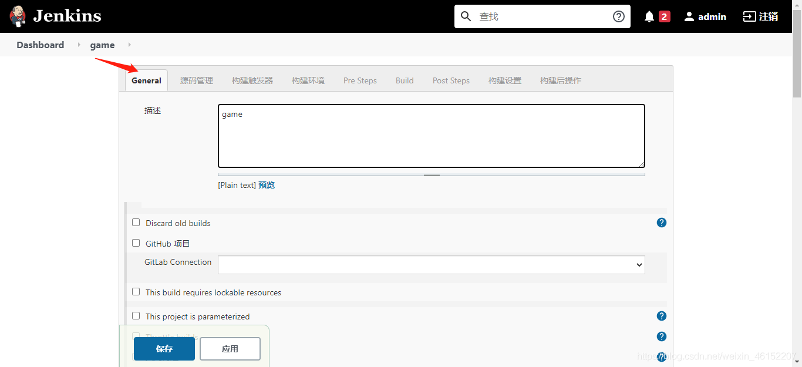Check This project is parameterized
This screenshot has height=367, width=802.
(x=136, y=316)
